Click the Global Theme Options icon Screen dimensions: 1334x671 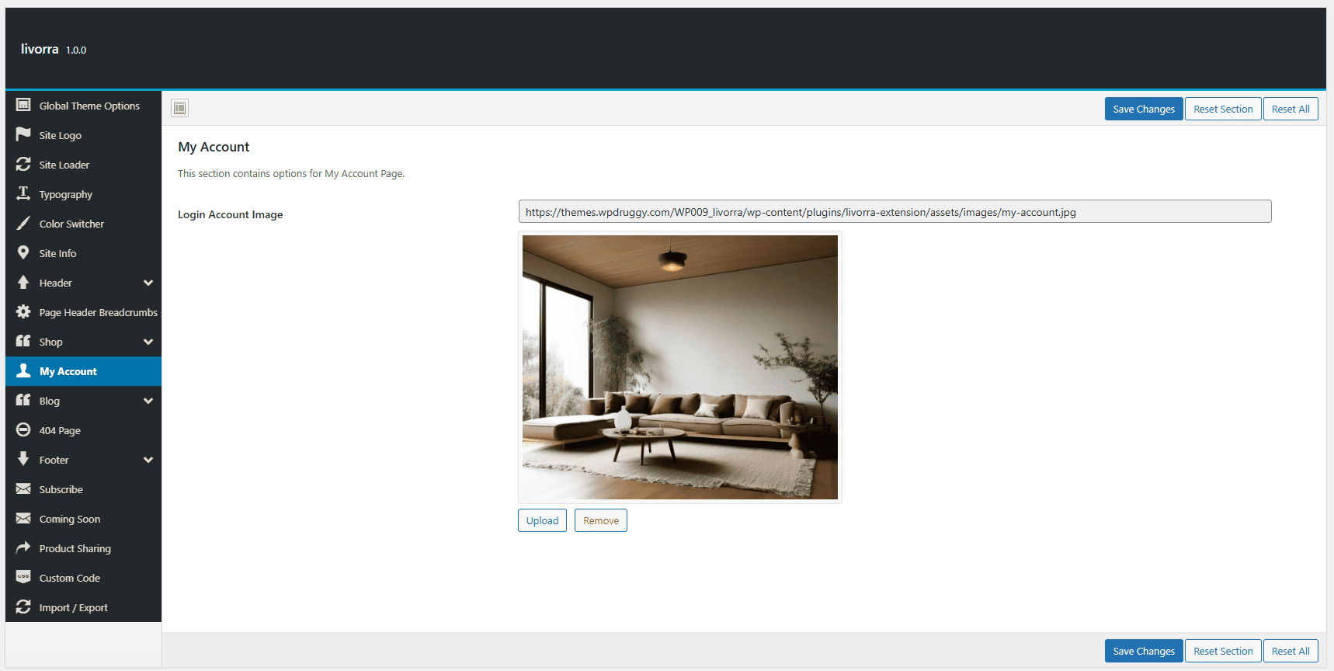click(x=23, y=105)
